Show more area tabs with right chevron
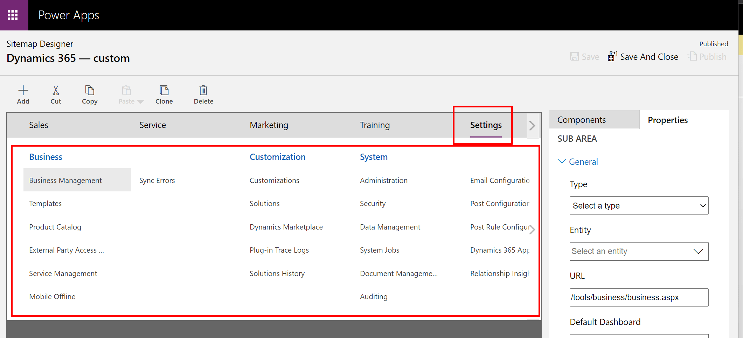743x338 pixels. (532, 126)
